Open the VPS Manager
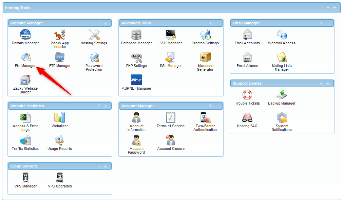344x203 pixels. (25, 178)
